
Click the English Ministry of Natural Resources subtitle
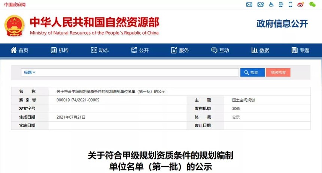click(94, 33)
